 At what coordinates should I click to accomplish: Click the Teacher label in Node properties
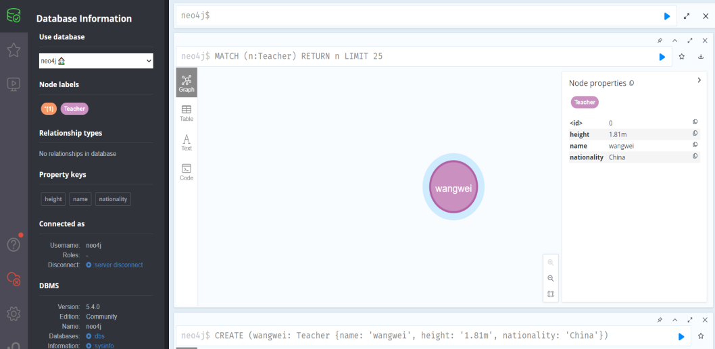pos(585,103)
